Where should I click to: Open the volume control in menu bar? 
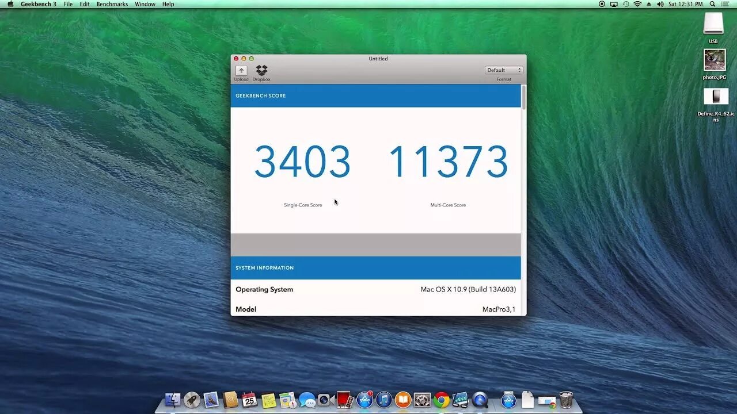660,4
